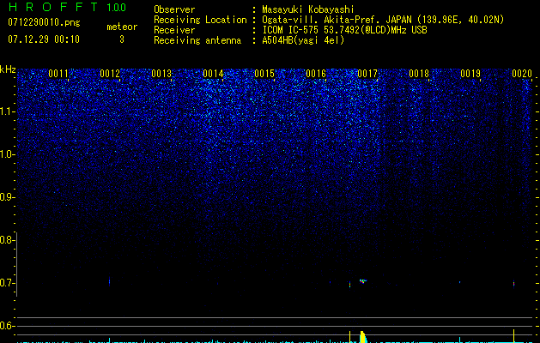This screenshot has height=343, width=540.
Task: Click the 0.8 frequency axis label
Action: 7,240
